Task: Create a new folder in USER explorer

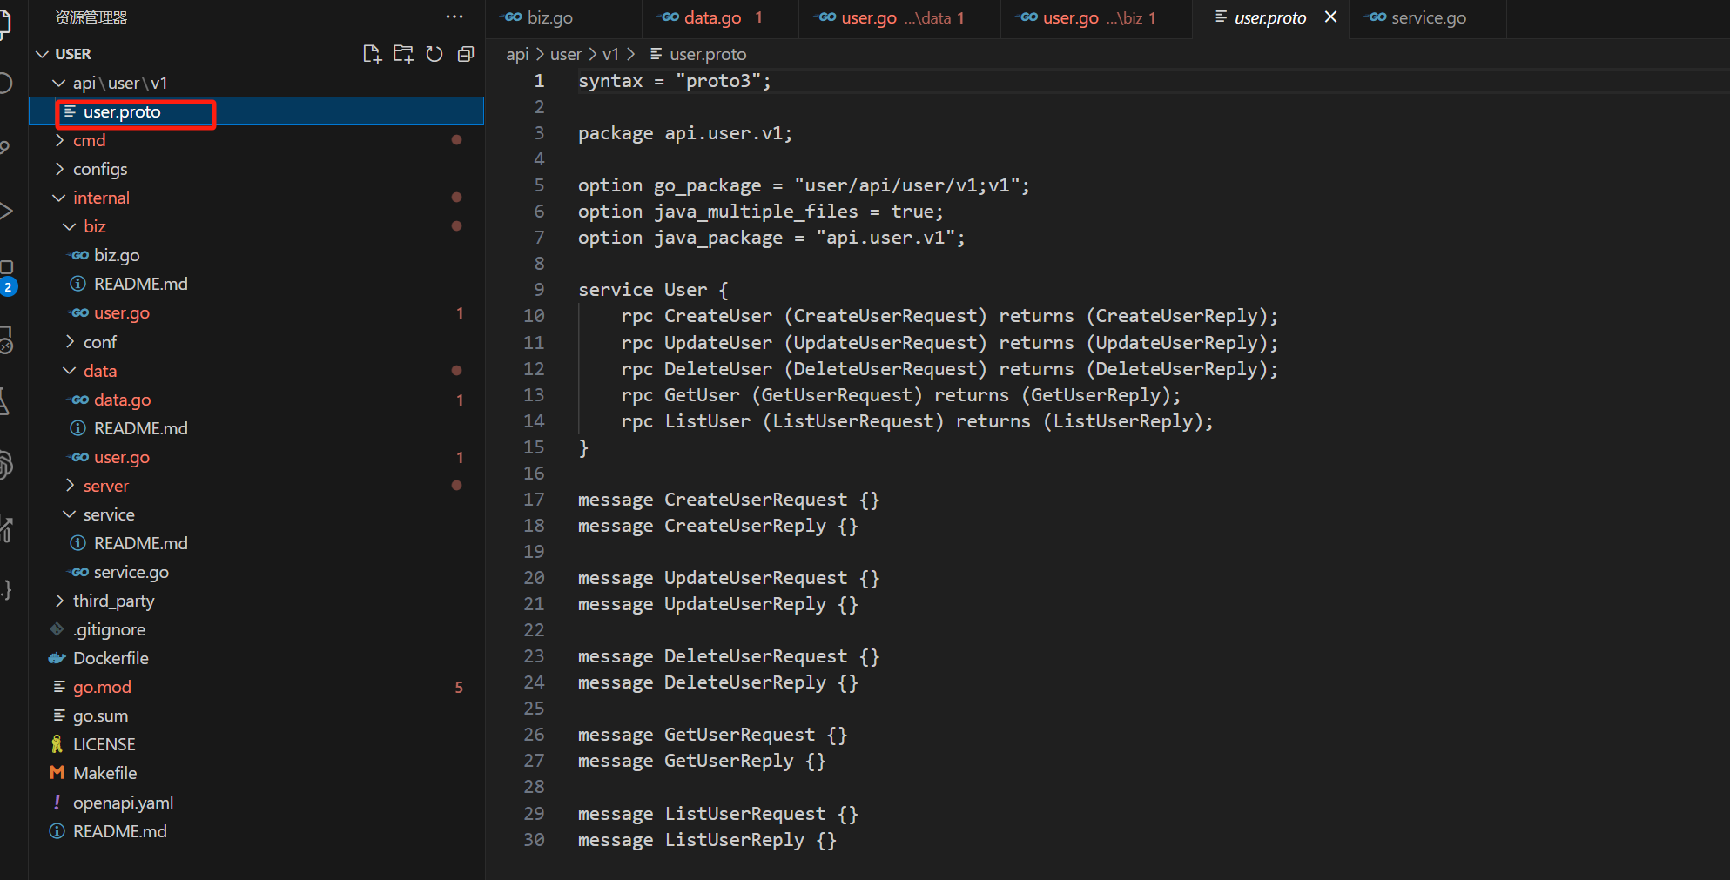Action: (403, 54)
